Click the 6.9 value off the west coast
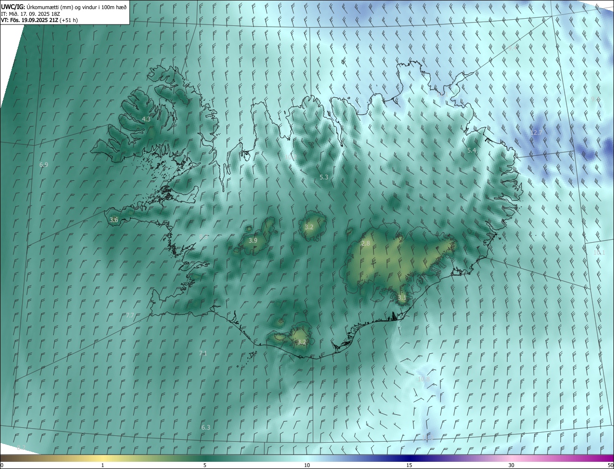 point(44,165)
